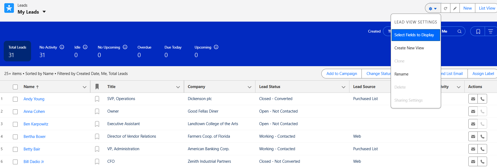497x167 pixels.
Task: Email Bertha Boxer via envelope icon
Action: [473, 137]
